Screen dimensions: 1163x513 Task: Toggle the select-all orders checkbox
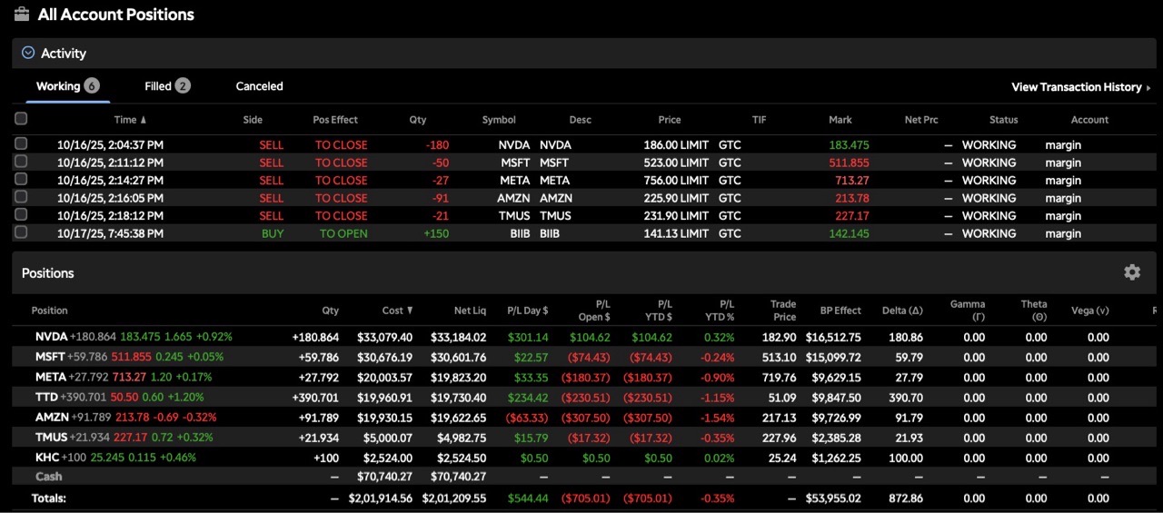(x=21, y=119)
